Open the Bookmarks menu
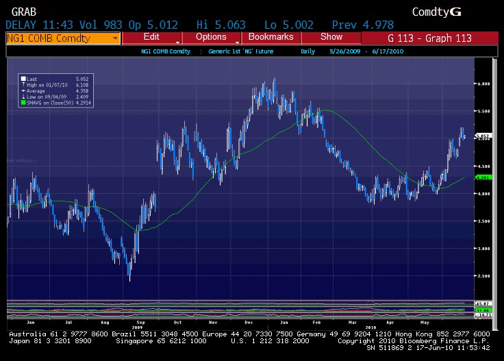Viewport: 504px width, 361px height. pos(271,37)
